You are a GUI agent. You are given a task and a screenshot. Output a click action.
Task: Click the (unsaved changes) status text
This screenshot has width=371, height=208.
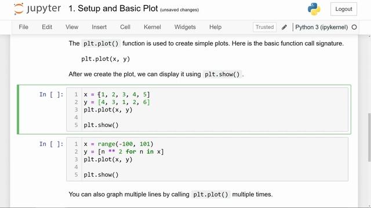179,10
